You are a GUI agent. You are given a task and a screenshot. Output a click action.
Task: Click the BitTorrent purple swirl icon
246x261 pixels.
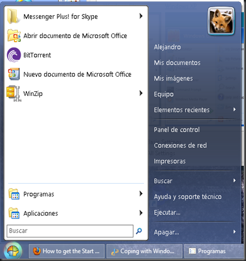14,55
